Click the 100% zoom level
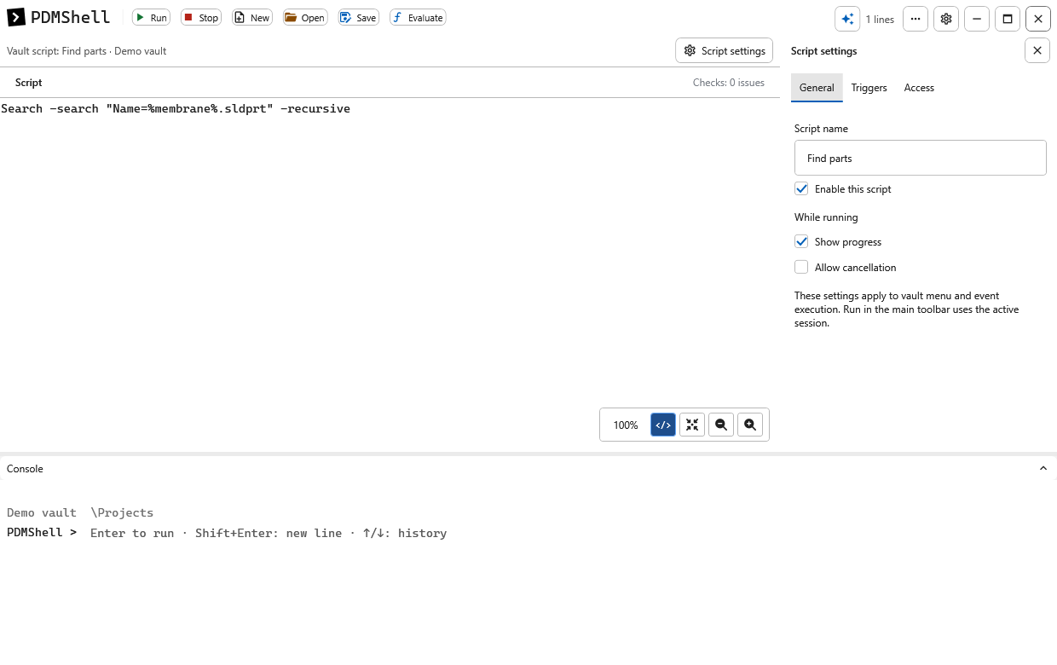The width and height of the screenshot is (1057, 665). 626,425
